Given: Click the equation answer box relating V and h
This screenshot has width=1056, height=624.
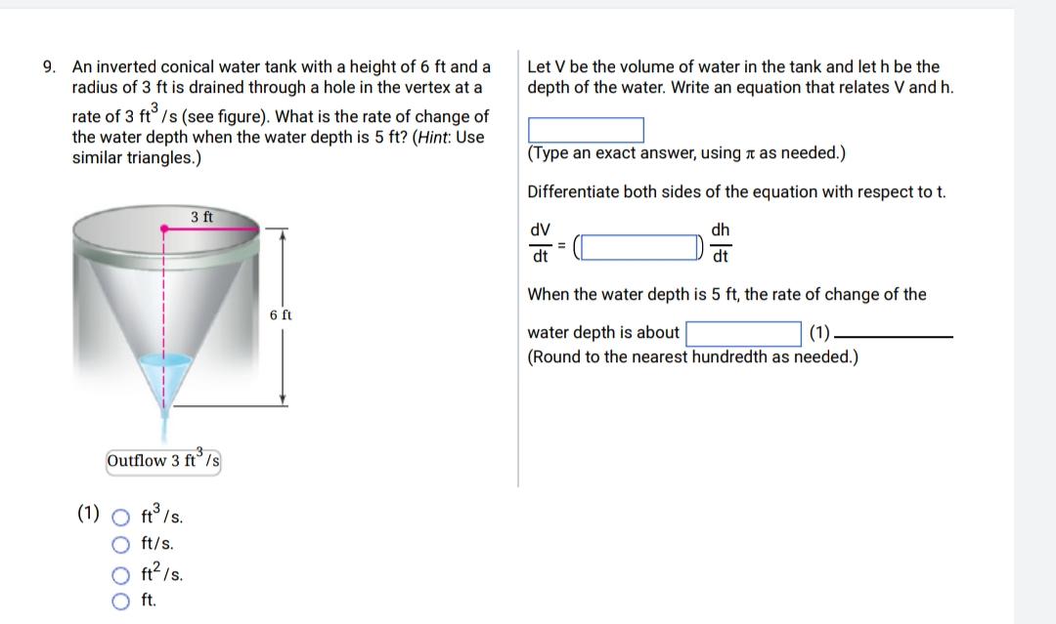Looking at the screenshot, I should pyautogui.click(x=585, y=130).
